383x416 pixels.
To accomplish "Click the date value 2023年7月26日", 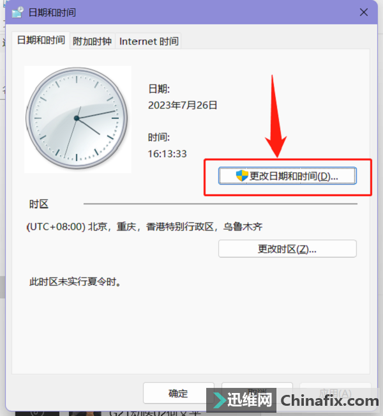I will tap(183, 105).
